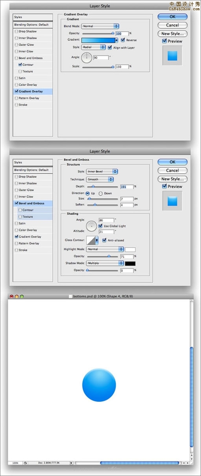Click the Altitude field showing 21

[x=106, y=232]
